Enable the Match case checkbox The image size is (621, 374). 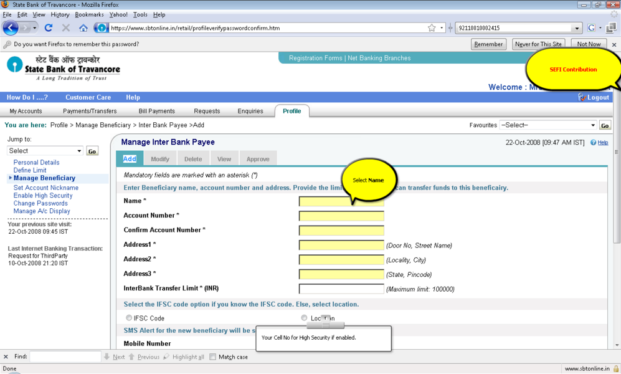pyautogui.click(x=213, y=357)
